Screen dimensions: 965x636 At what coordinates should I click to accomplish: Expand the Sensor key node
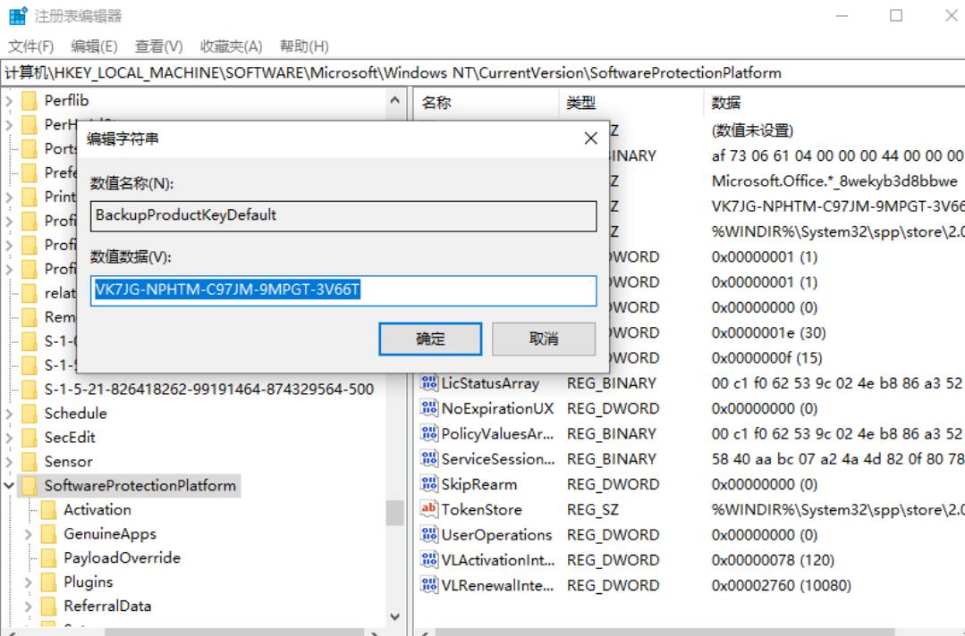coord(9,461)
